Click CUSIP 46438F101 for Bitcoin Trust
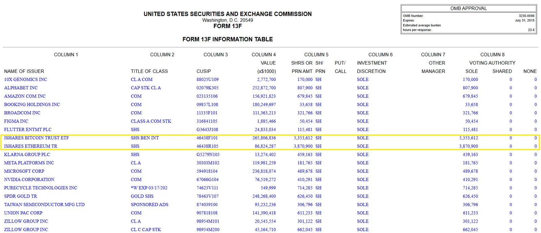The image size is (541, 233). coord(207,138)
